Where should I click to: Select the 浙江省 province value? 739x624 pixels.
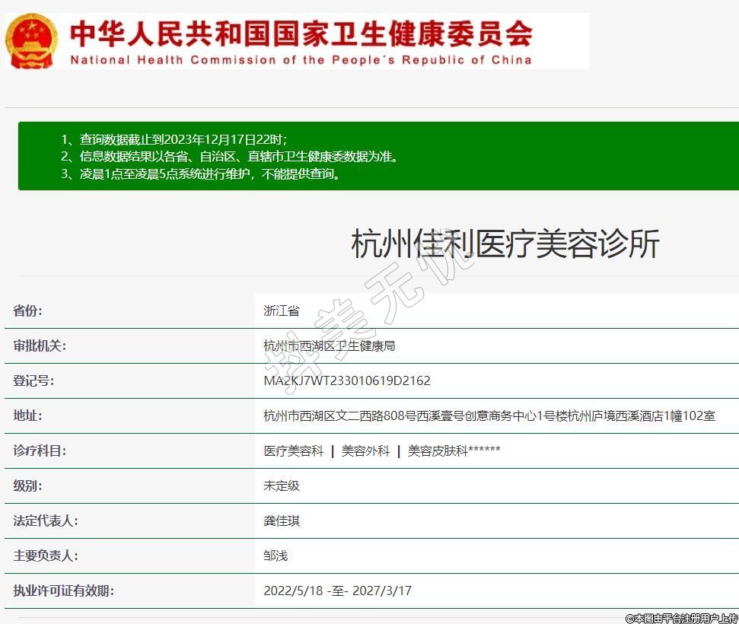282,310
